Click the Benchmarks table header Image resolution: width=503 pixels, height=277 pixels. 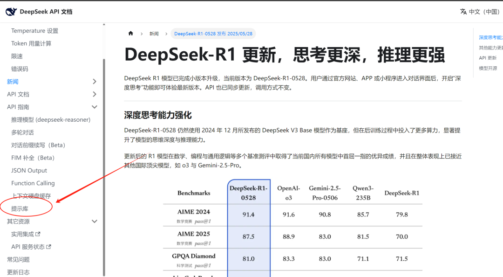point(194,193)
